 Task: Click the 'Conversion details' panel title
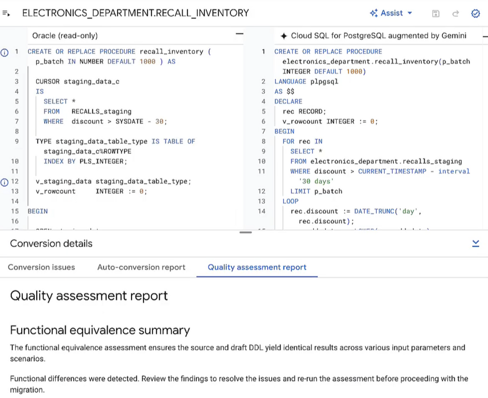[51, 244]
